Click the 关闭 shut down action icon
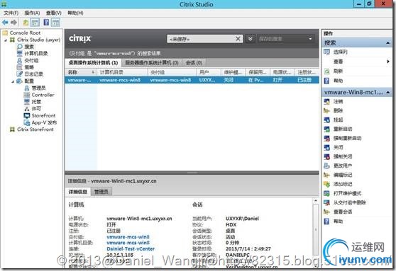The image size is (396, 271). [x=326, y=147]
